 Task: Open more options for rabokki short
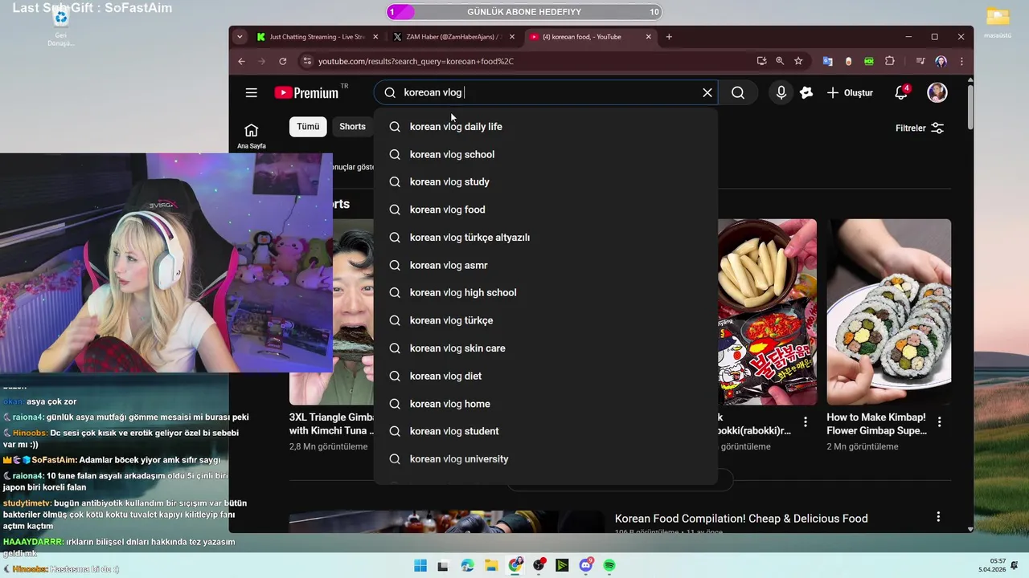point(806,421)
